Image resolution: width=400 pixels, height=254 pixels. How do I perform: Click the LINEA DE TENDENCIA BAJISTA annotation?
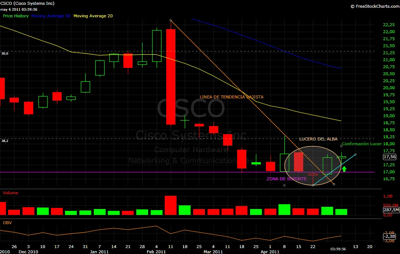(232, 97)
